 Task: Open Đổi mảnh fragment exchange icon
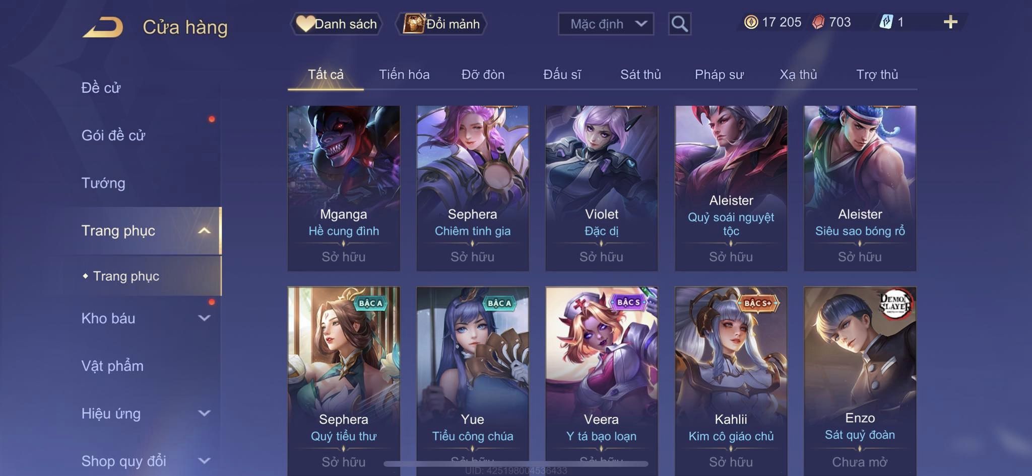click(x=414, y=24)
